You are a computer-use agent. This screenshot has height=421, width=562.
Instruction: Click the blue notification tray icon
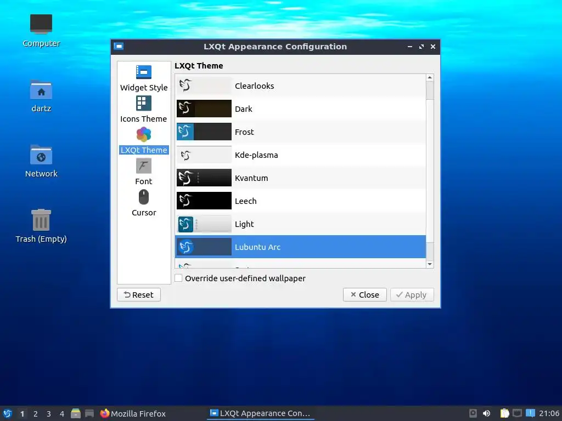point(531,413)
